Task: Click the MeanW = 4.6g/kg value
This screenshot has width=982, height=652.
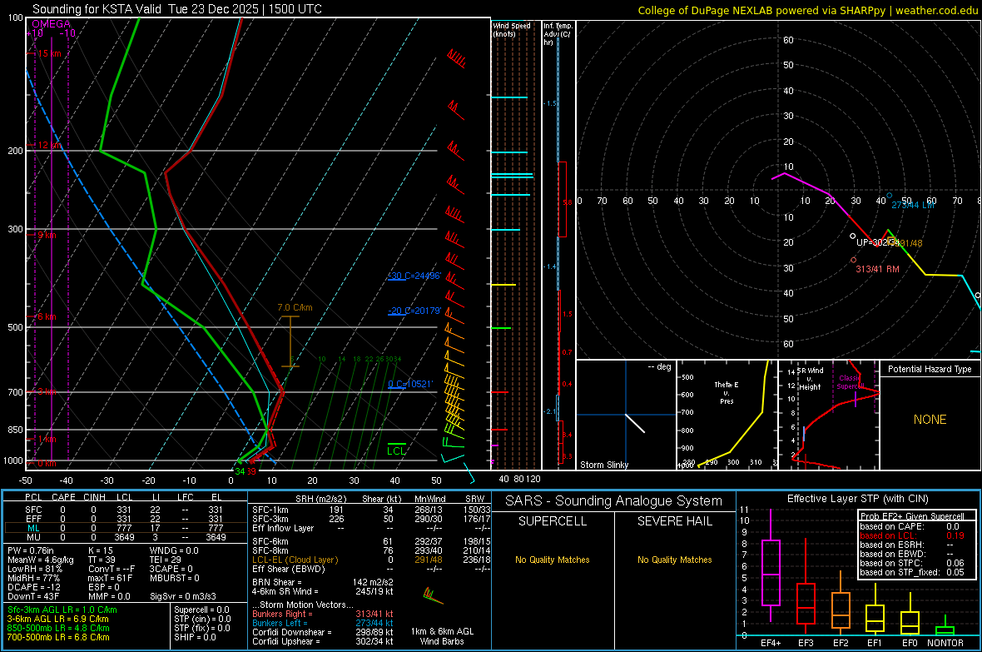Action: (40, 560)
